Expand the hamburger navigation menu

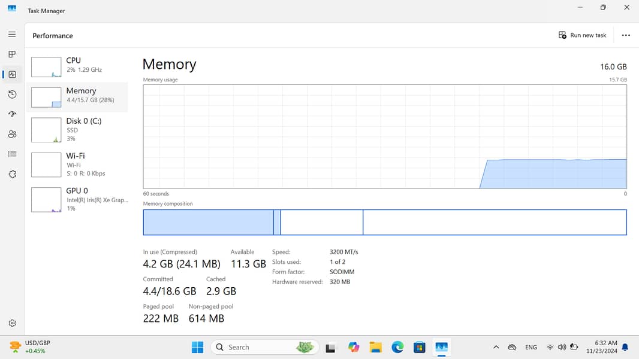(x=12, y=35)
